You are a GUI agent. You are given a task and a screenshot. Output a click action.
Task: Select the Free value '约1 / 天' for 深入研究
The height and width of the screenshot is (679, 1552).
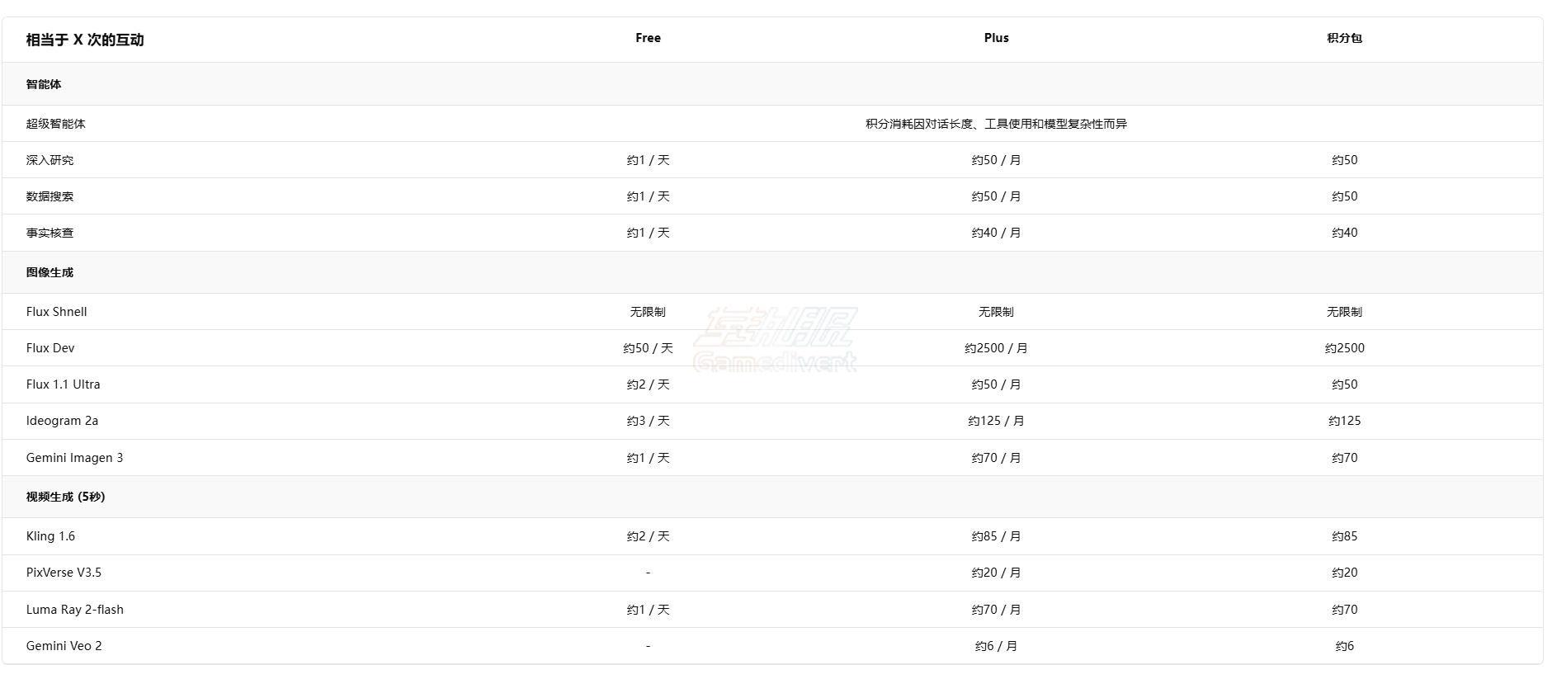pos(648,160)
